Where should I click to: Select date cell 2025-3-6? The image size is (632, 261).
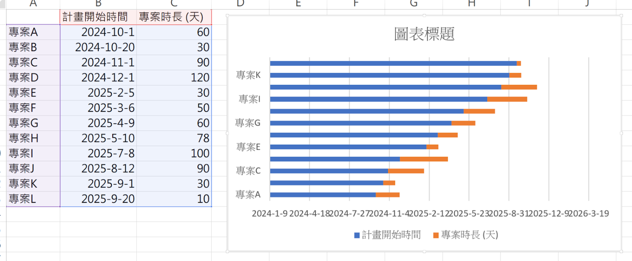pos(98,108)
